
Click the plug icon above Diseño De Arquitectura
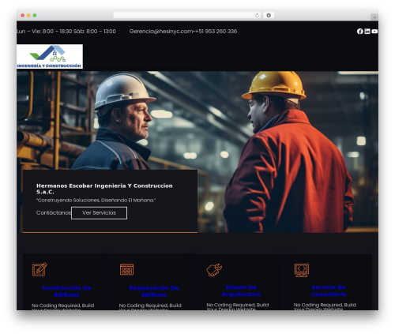(214, 270)
